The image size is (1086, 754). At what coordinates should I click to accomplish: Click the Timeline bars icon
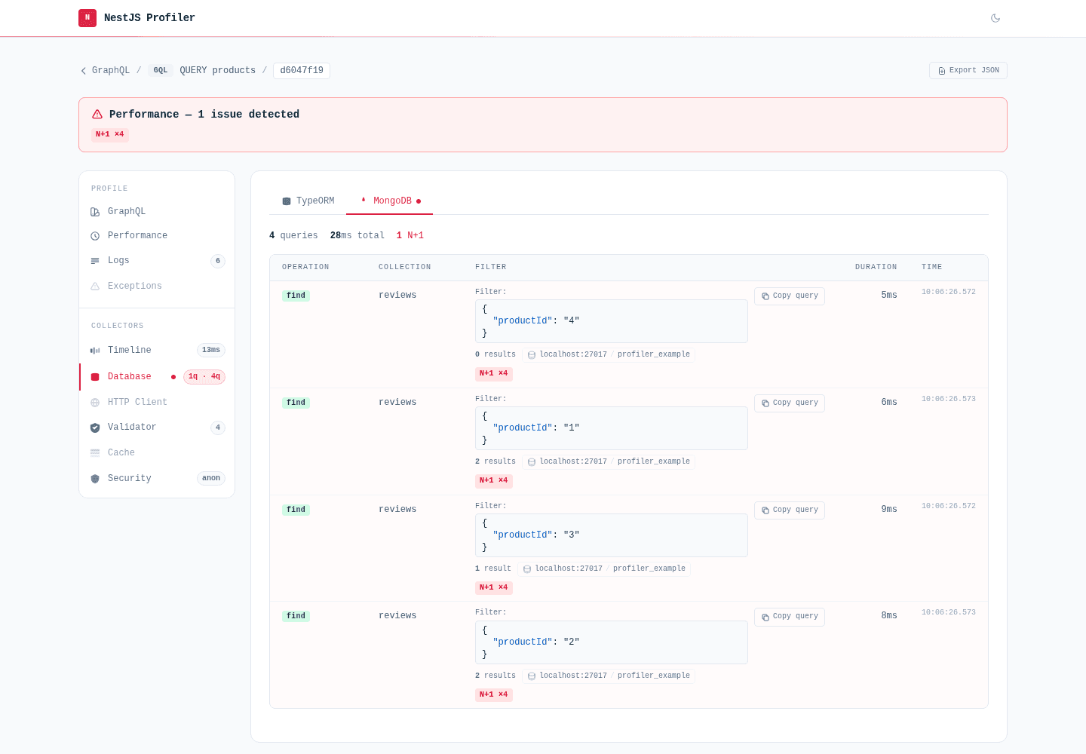(95, 351)
